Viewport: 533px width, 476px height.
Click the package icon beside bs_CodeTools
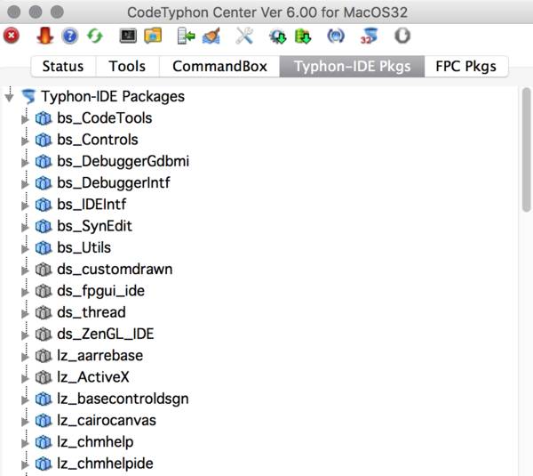[44, 118]
